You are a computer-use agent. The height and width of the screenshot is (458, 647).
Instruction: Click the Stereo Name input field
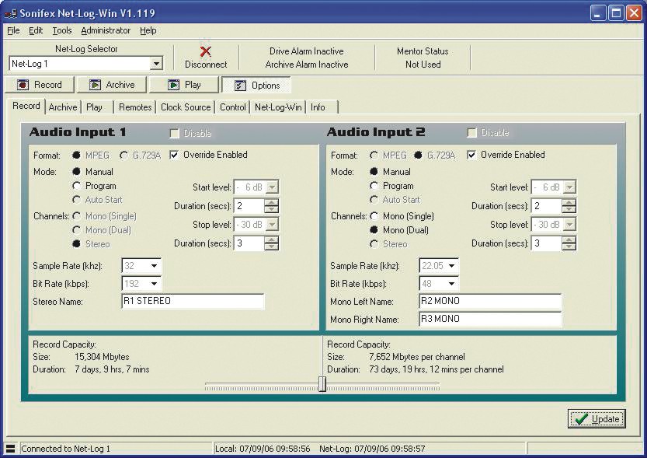[x=193, y=301]
